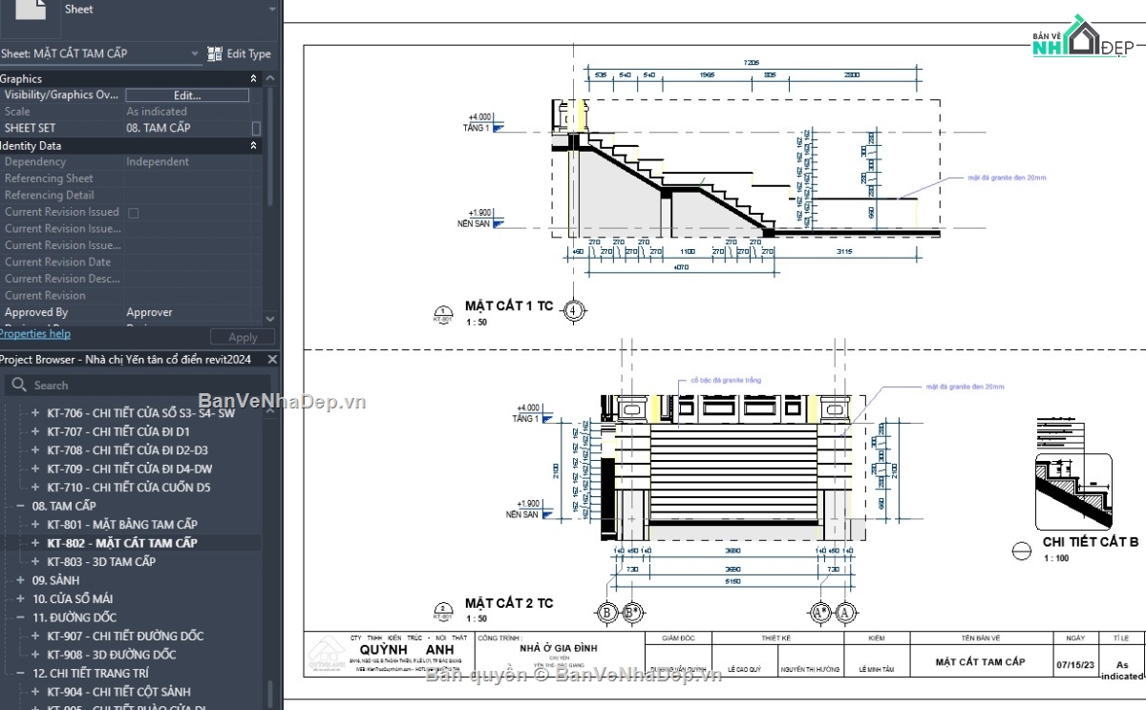Click section 2 'mặt đá granite đen 20mm' note

tap(966, 386)
